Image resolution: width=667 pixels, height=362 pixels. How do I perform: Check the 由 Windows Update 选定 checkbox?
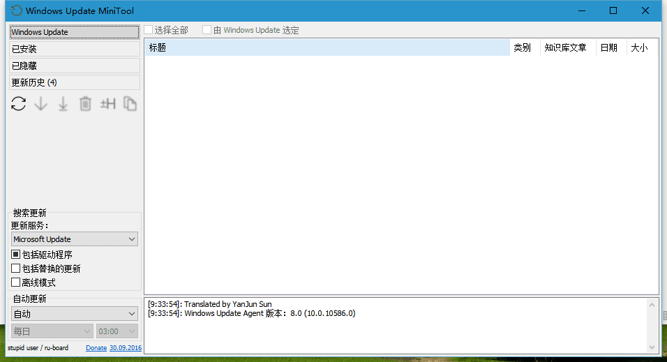(x=207, y=30)
